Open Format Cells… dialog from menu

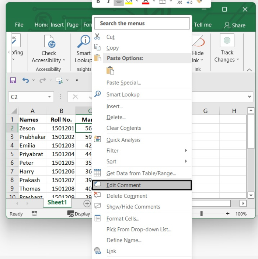click(142, 218)
